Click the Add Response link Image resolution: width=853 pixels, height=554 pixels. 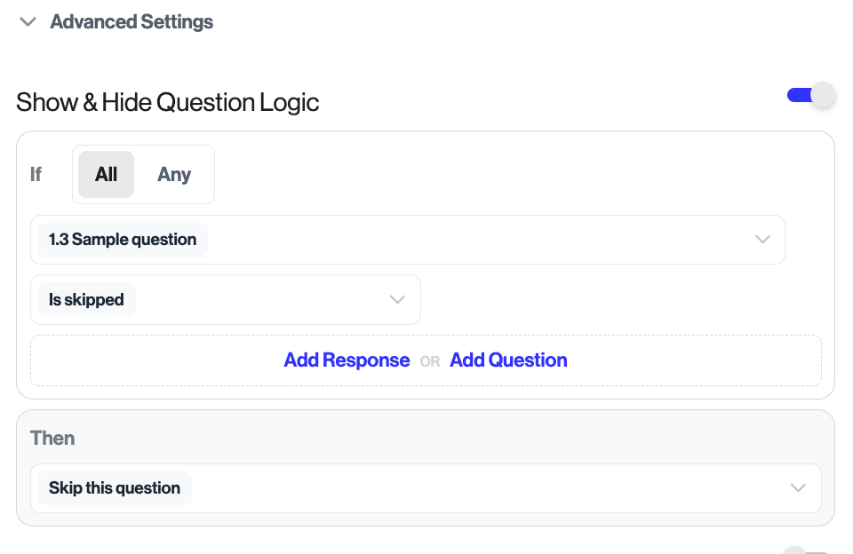pyautogui.click(x=347, y=360)
